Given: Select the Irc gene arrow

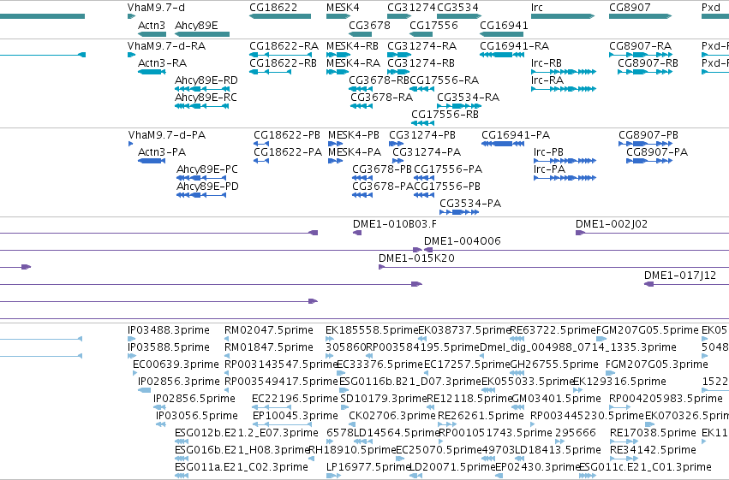Looking at the screenshot, I should coord(563,16).
